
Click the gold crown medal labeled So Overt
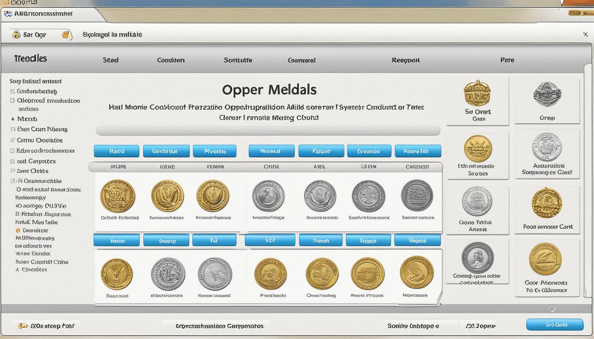point(477,93)
